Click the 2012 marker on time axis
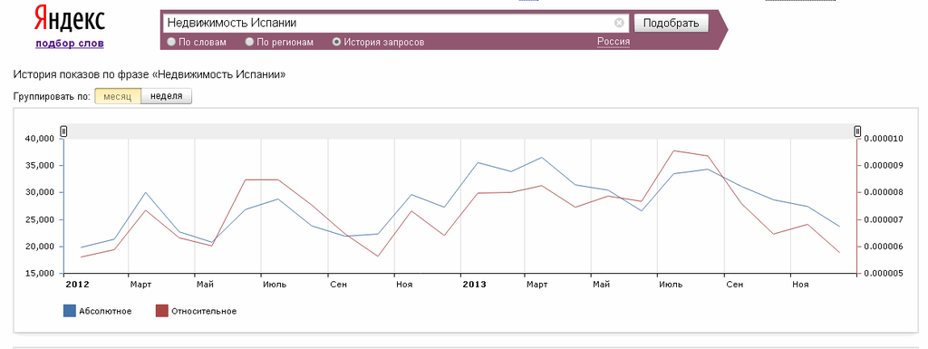This screenshot has height=349, width=928. (x=77, y=285)
